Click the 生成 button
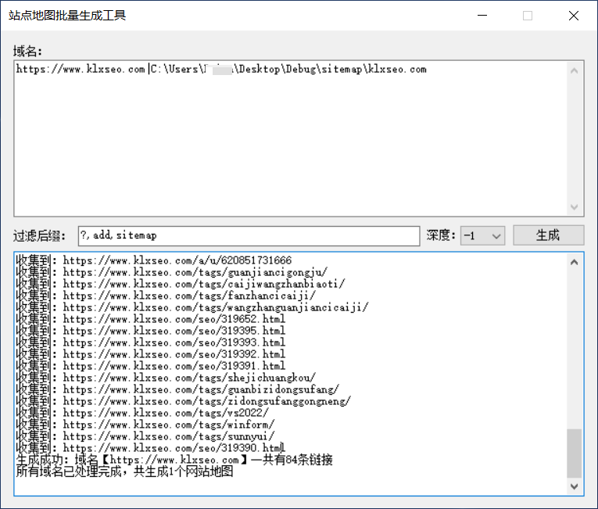 click(548, 235)
